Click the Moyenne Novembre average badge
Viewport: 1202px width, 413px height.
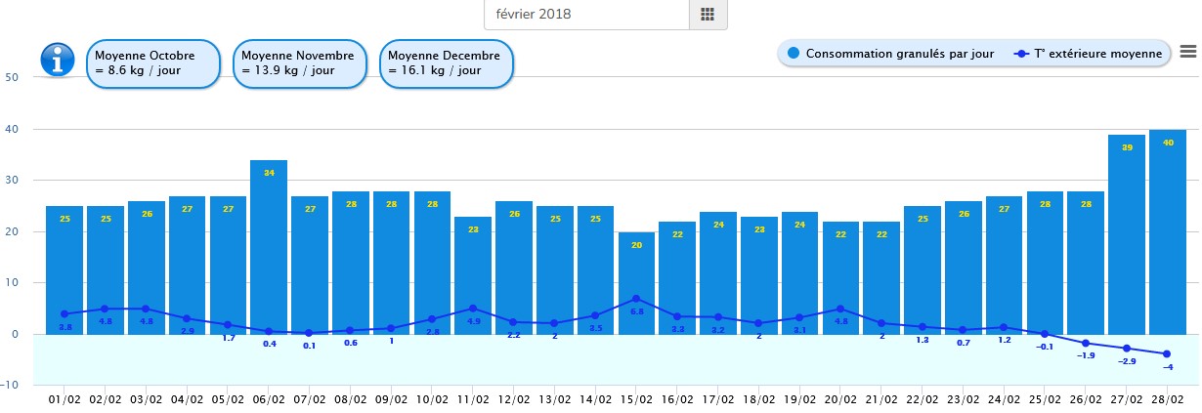[x=297, y=63]
